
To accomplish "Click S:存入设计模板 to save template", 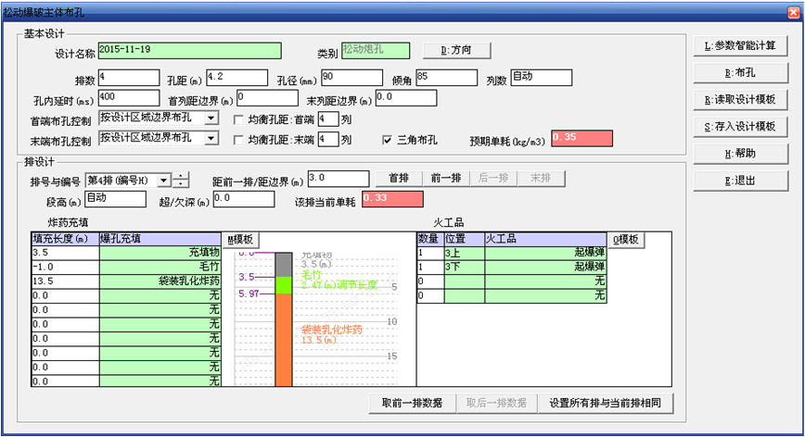I will (740, 126).
